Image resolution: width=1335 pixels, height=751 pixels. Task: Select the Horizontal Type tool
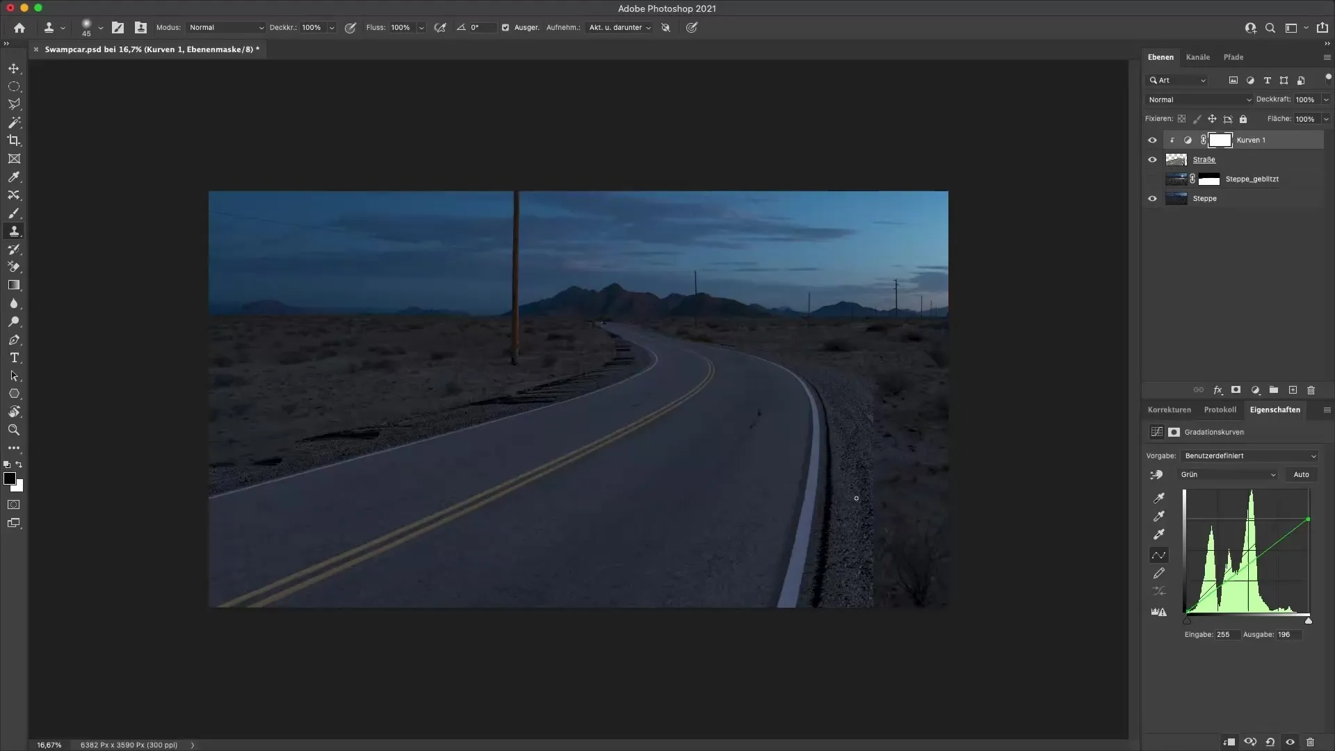tap(14, 358)
